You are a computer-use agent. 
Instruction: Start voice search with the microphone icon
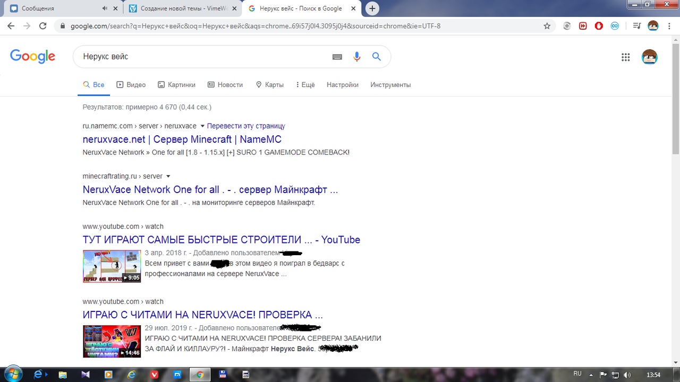[357, 57]
